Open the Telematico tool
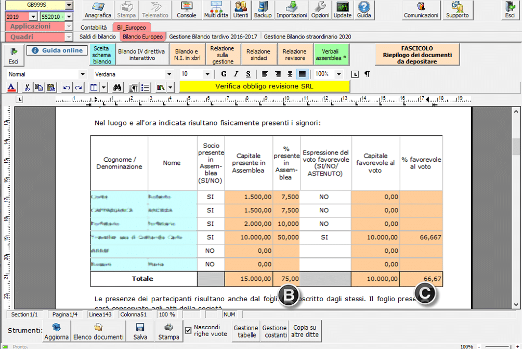Viewport: 522px width, 349px height. tap(155, 10)
